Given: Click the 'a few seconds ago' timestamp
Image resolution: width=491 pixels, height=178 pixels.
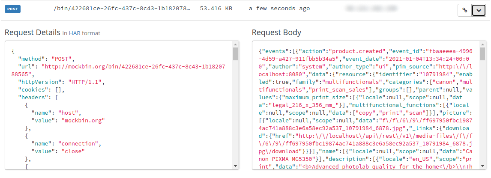Looking at the screenshot, I should pyautogui.click(x=279, y=9).
